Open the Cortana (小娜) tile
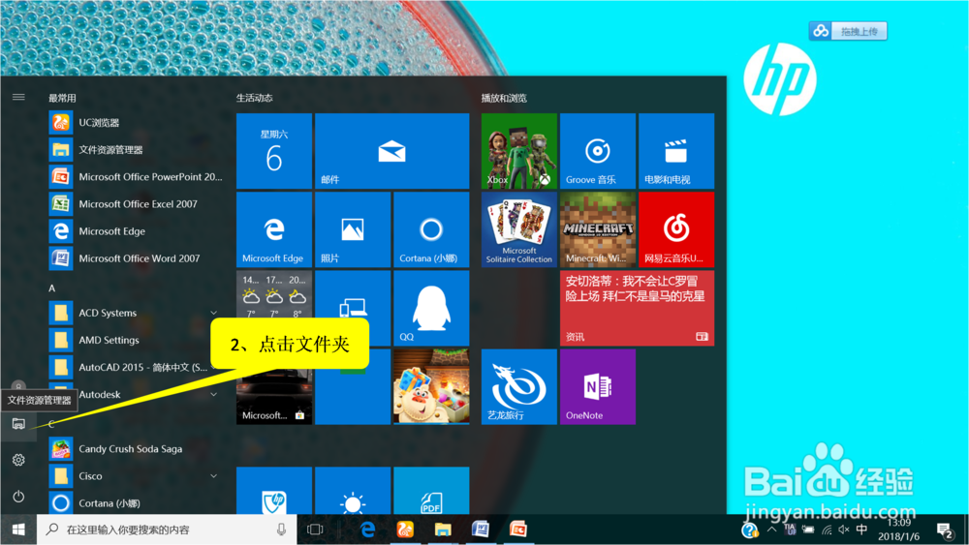Screen dimensions: 969x545 [431, 229]
